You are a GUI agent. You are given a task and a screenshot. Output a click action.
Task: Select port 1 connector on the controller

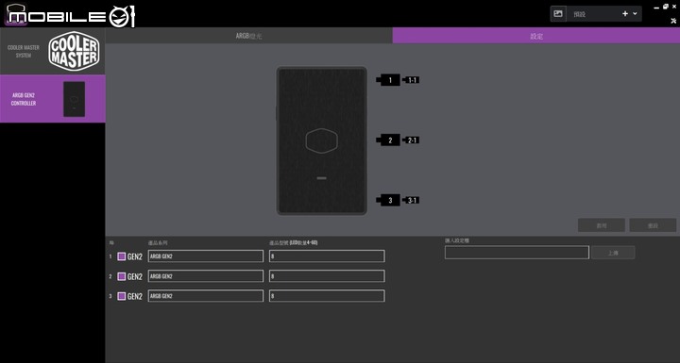(388, 80)
